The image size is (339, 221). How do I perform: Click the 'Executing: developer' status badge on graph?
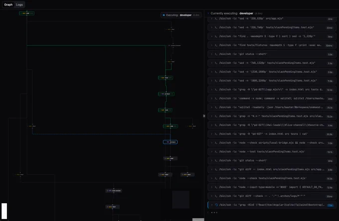tap(181, 15)
